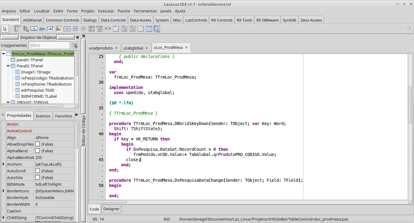Collapse the DBGrid1 tree node

(8, 102)
